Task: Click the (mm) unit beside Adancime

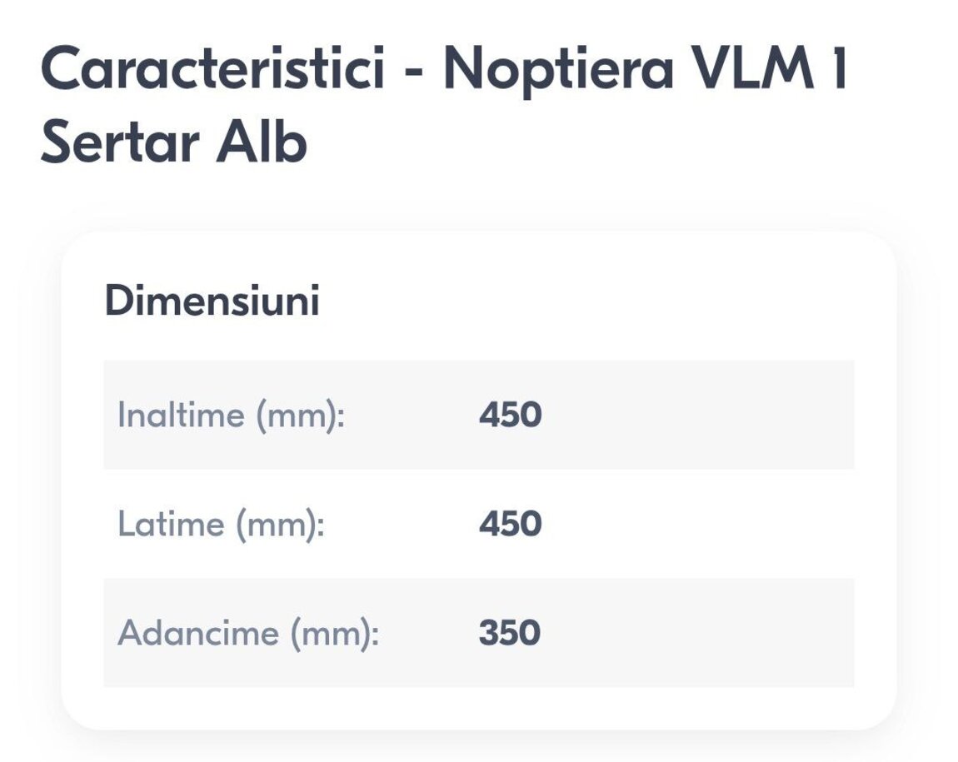Action: point(334,633)
